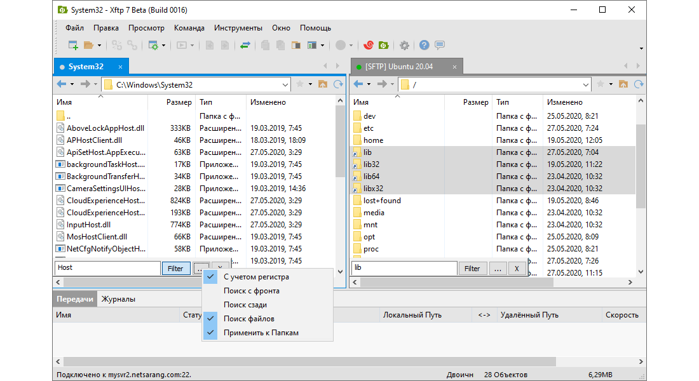Click the remote pane vertical scrollbar
The image size is (699, 381).
(641, 166)
